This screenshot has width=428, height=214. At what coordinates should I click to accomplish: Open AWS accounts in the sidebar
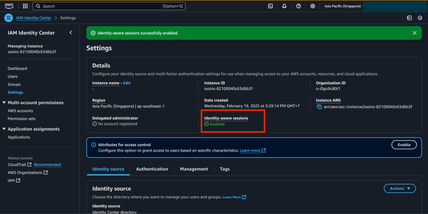(x=20, y=111)
